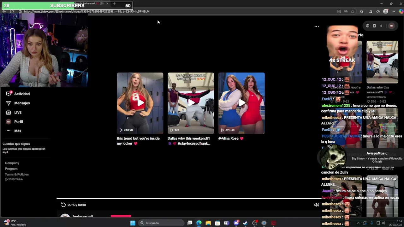Open Terms & Policies link
This screenshot has height=227, width=404.
click(x=17, y=174)
